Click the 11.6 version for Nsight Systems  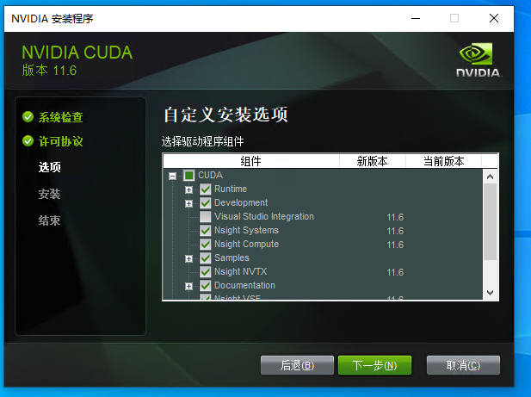tap(395, 231)
